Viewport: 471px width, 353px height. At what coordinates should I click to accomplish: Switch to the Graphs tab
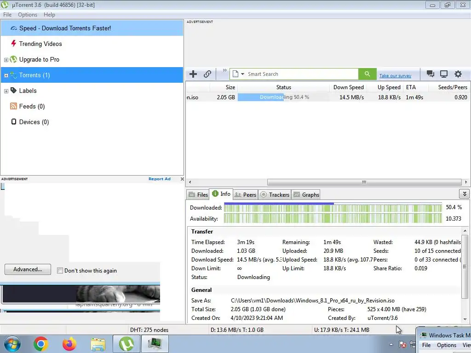[x=306, y=194]
